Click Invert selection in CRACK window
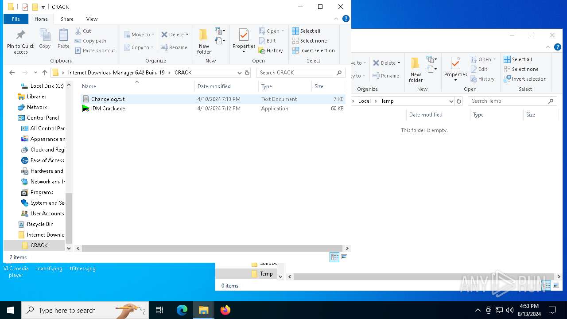This screenshot has height=319, width=567. (313, 51)
